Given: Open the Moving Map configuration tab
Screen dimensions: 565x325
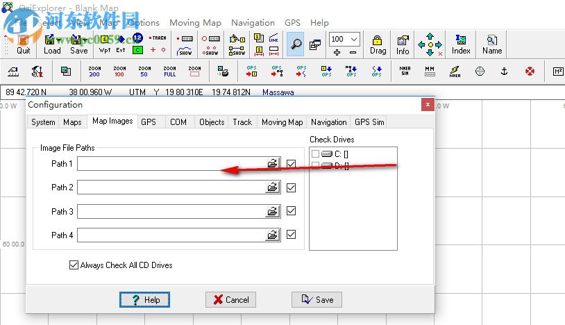Looking at the screenshot, I should coord(282,122).
